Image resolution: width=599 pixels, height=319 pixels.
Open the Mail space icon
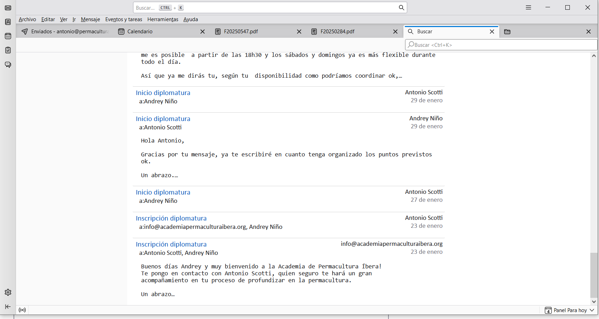pyautogui.click(x=8, y=8)
